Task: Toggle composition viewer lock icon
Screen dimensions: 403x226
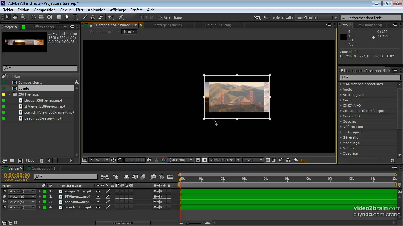Action: pyautogui.click(x=91, y=25)
